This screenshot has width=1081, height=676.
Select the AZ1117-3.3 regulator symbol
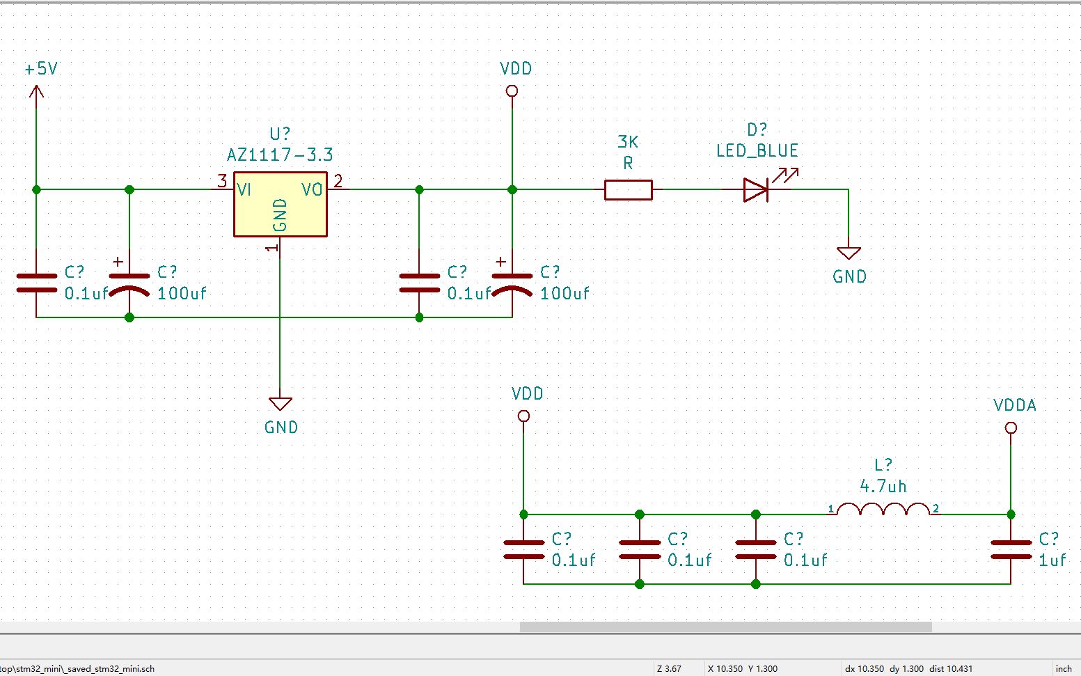[x=278, y=203]
